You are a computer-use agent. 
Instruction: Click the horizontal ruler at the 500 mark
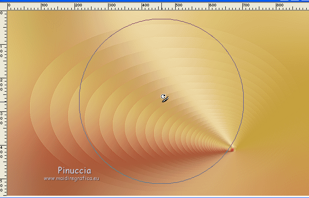pyautogui.click(x=175, y=6)
